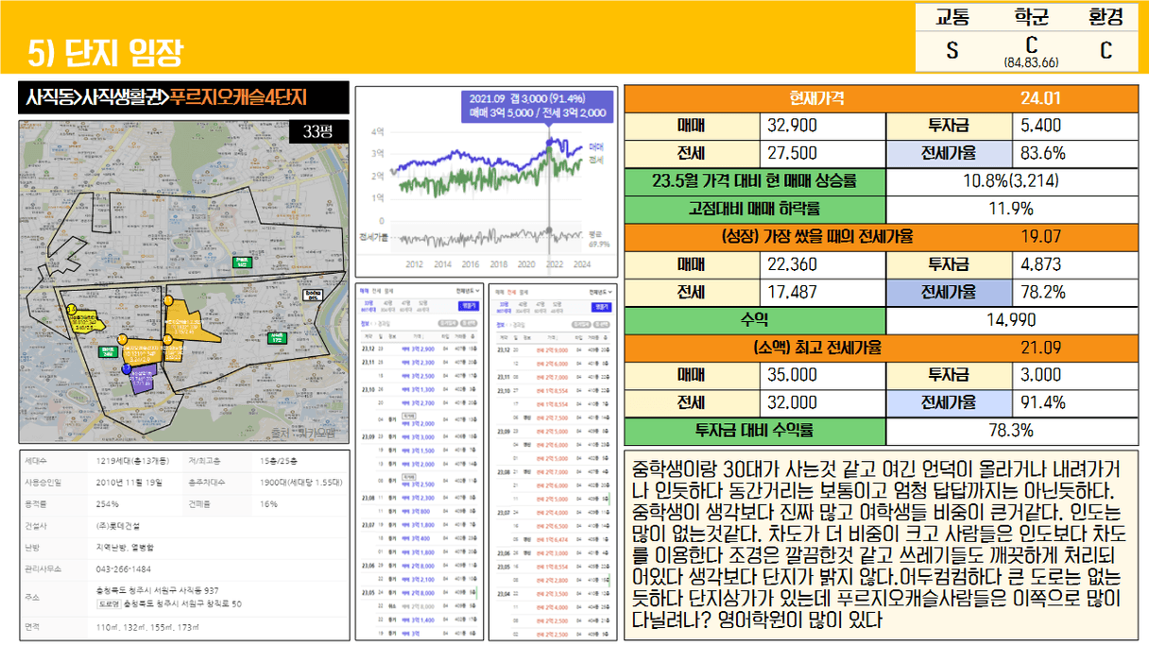Select the 17,487 전세 price cell
The height and width of the screenshot is (646, 1149).
pos(823,292)
